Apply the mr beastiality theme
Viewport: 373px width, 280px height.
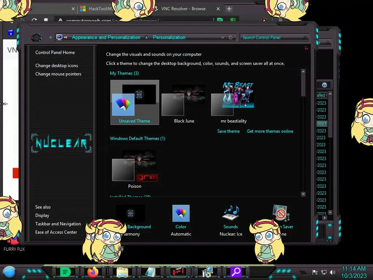point(233,102)
